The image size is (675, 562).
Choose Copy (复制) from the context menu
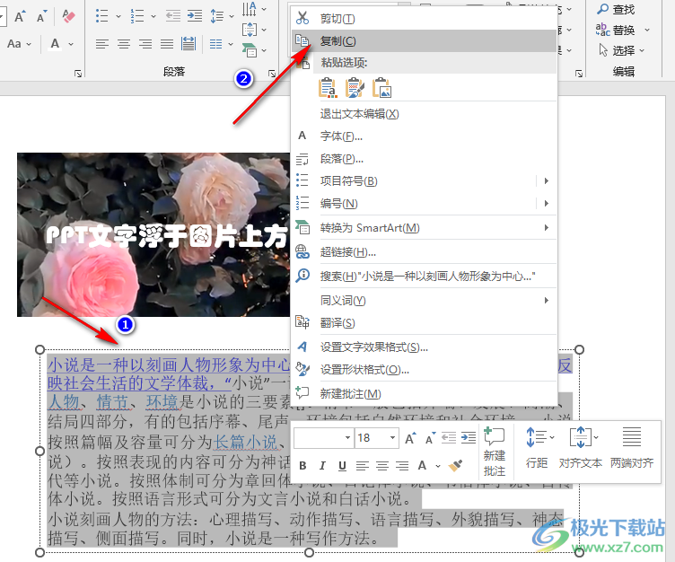[337, 41]
